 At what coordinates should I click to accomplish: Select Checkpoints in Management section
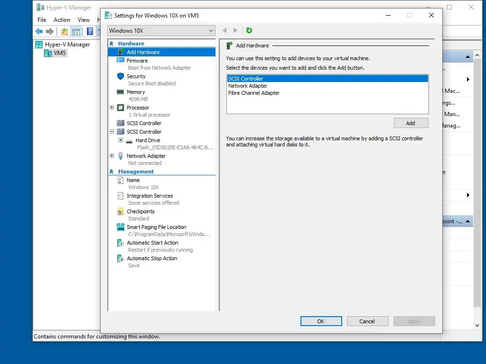click(x=140, y=211)
